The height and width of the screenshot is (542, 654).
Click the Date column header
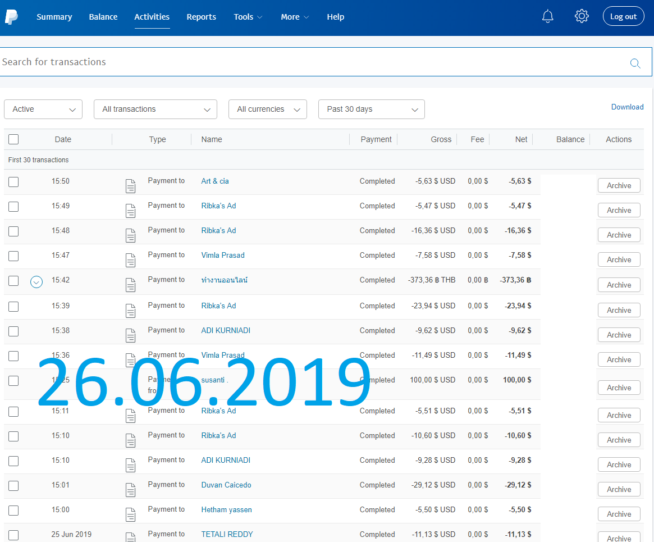pyautogui.click(x=63, y=139)
